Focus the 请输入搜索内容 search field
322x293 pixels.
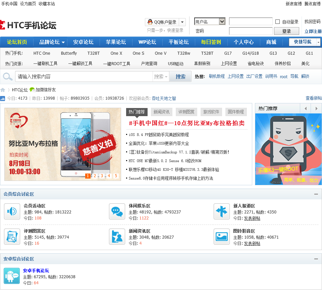(x=84, y=77)
